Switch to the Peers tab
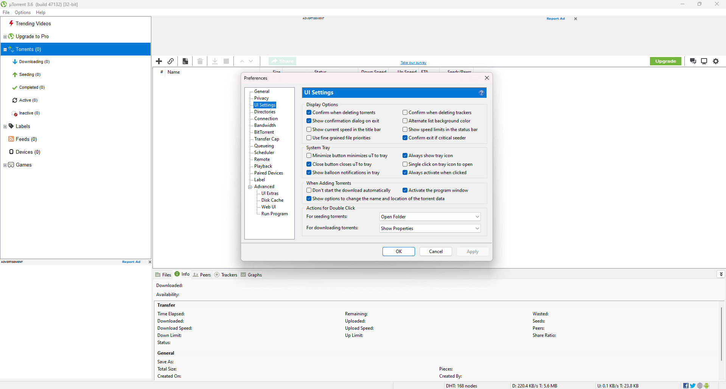726x389 pixels. click(202, 275)
